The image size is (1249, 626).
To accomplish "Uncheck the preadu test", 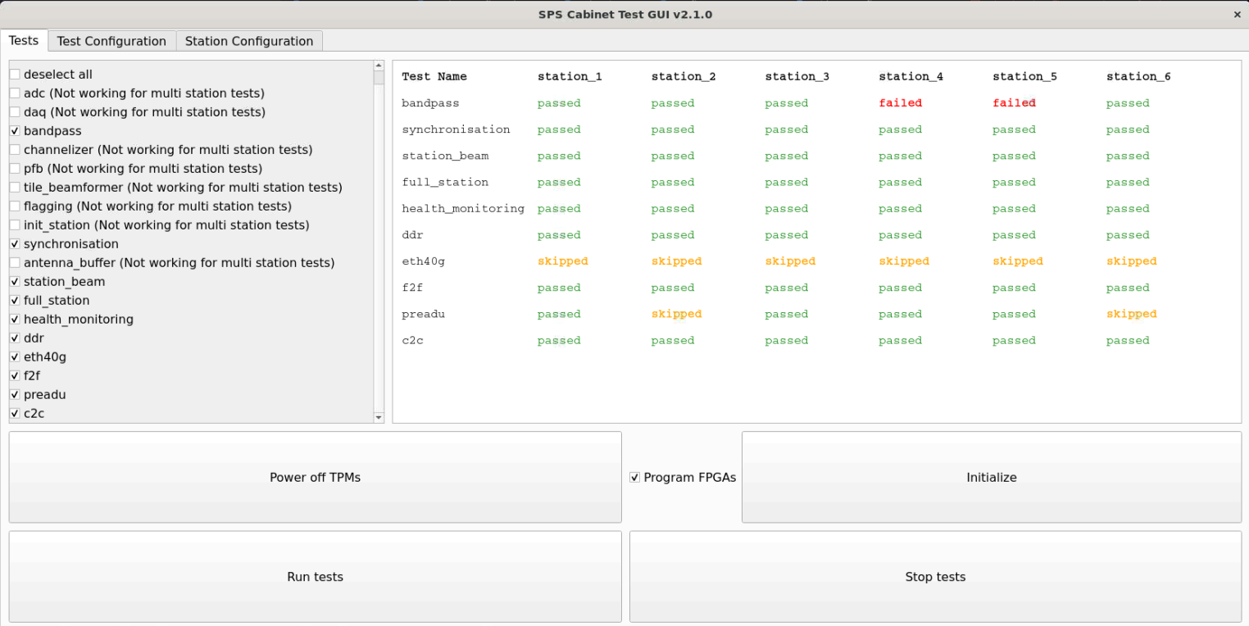I will (x=13, y=394).
